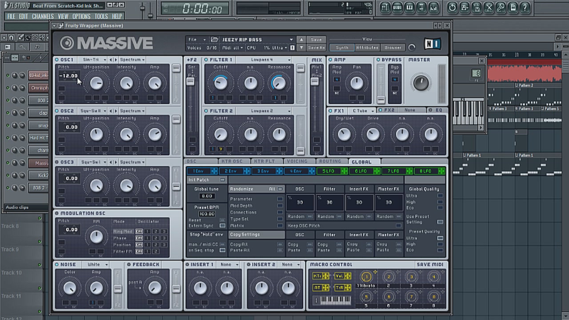
Task: Click the SAVE MIDI button
Action: pos(430,264)
